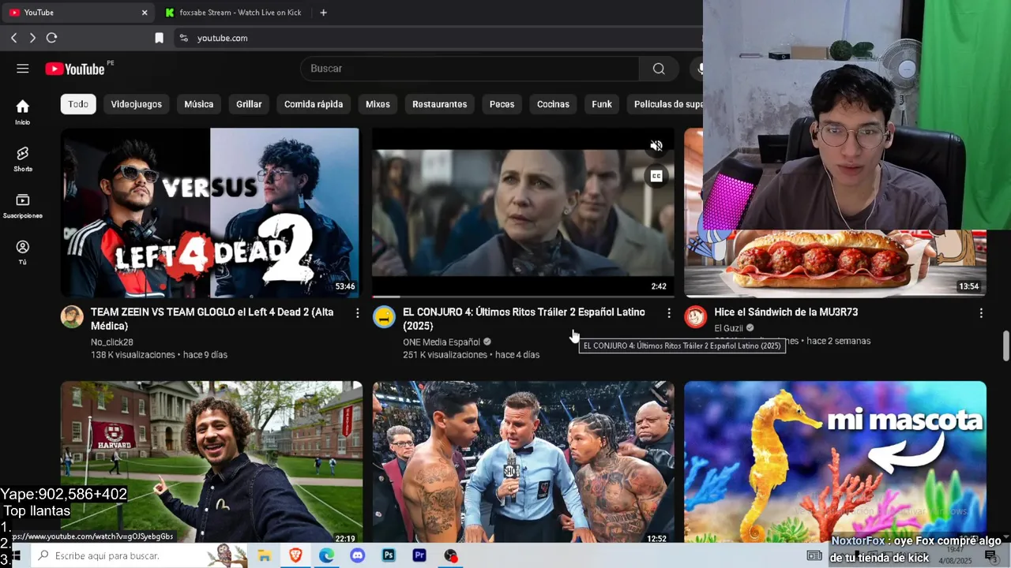This screenshot has width=1011, height=568.
Task: Filter by Peces chip
Action: point(502,104)
